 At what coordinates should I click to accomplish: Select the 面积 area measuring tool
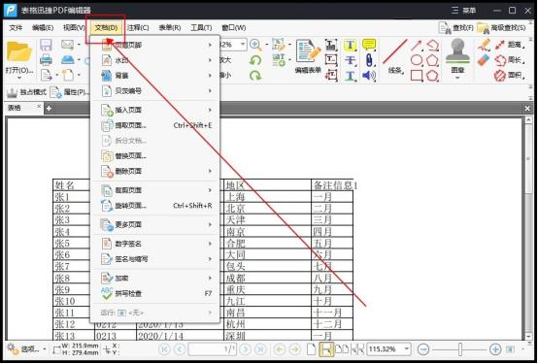coord(510,75)
